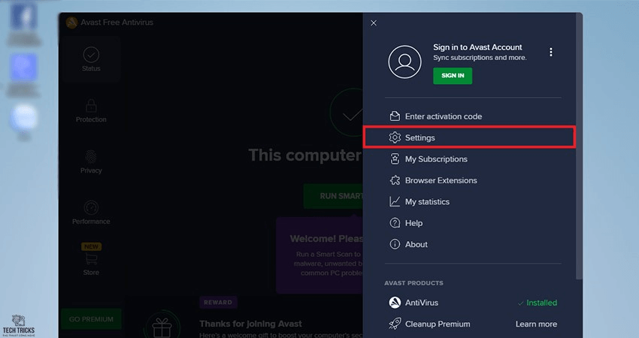This screenshot has height=338, width=639.
Task: Click the Cleanup Premium rocket icon
Action: pyautogui.click(x=395, y=324)
